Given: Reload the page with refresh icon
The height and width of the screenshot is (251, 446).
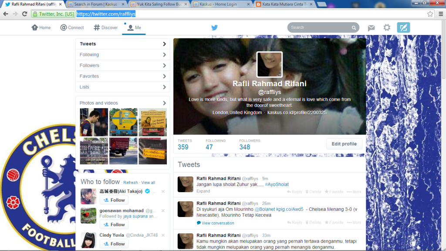Looking at the screenshot, I should click(x=24, y=14).
